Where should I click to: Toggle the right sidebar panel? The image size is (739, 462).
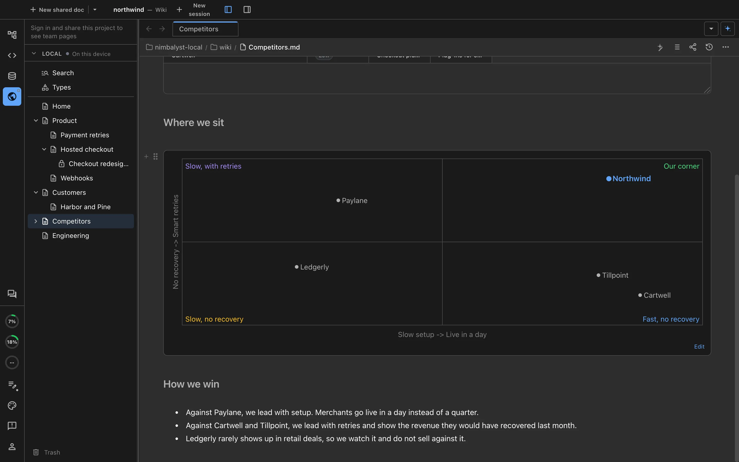247,9
